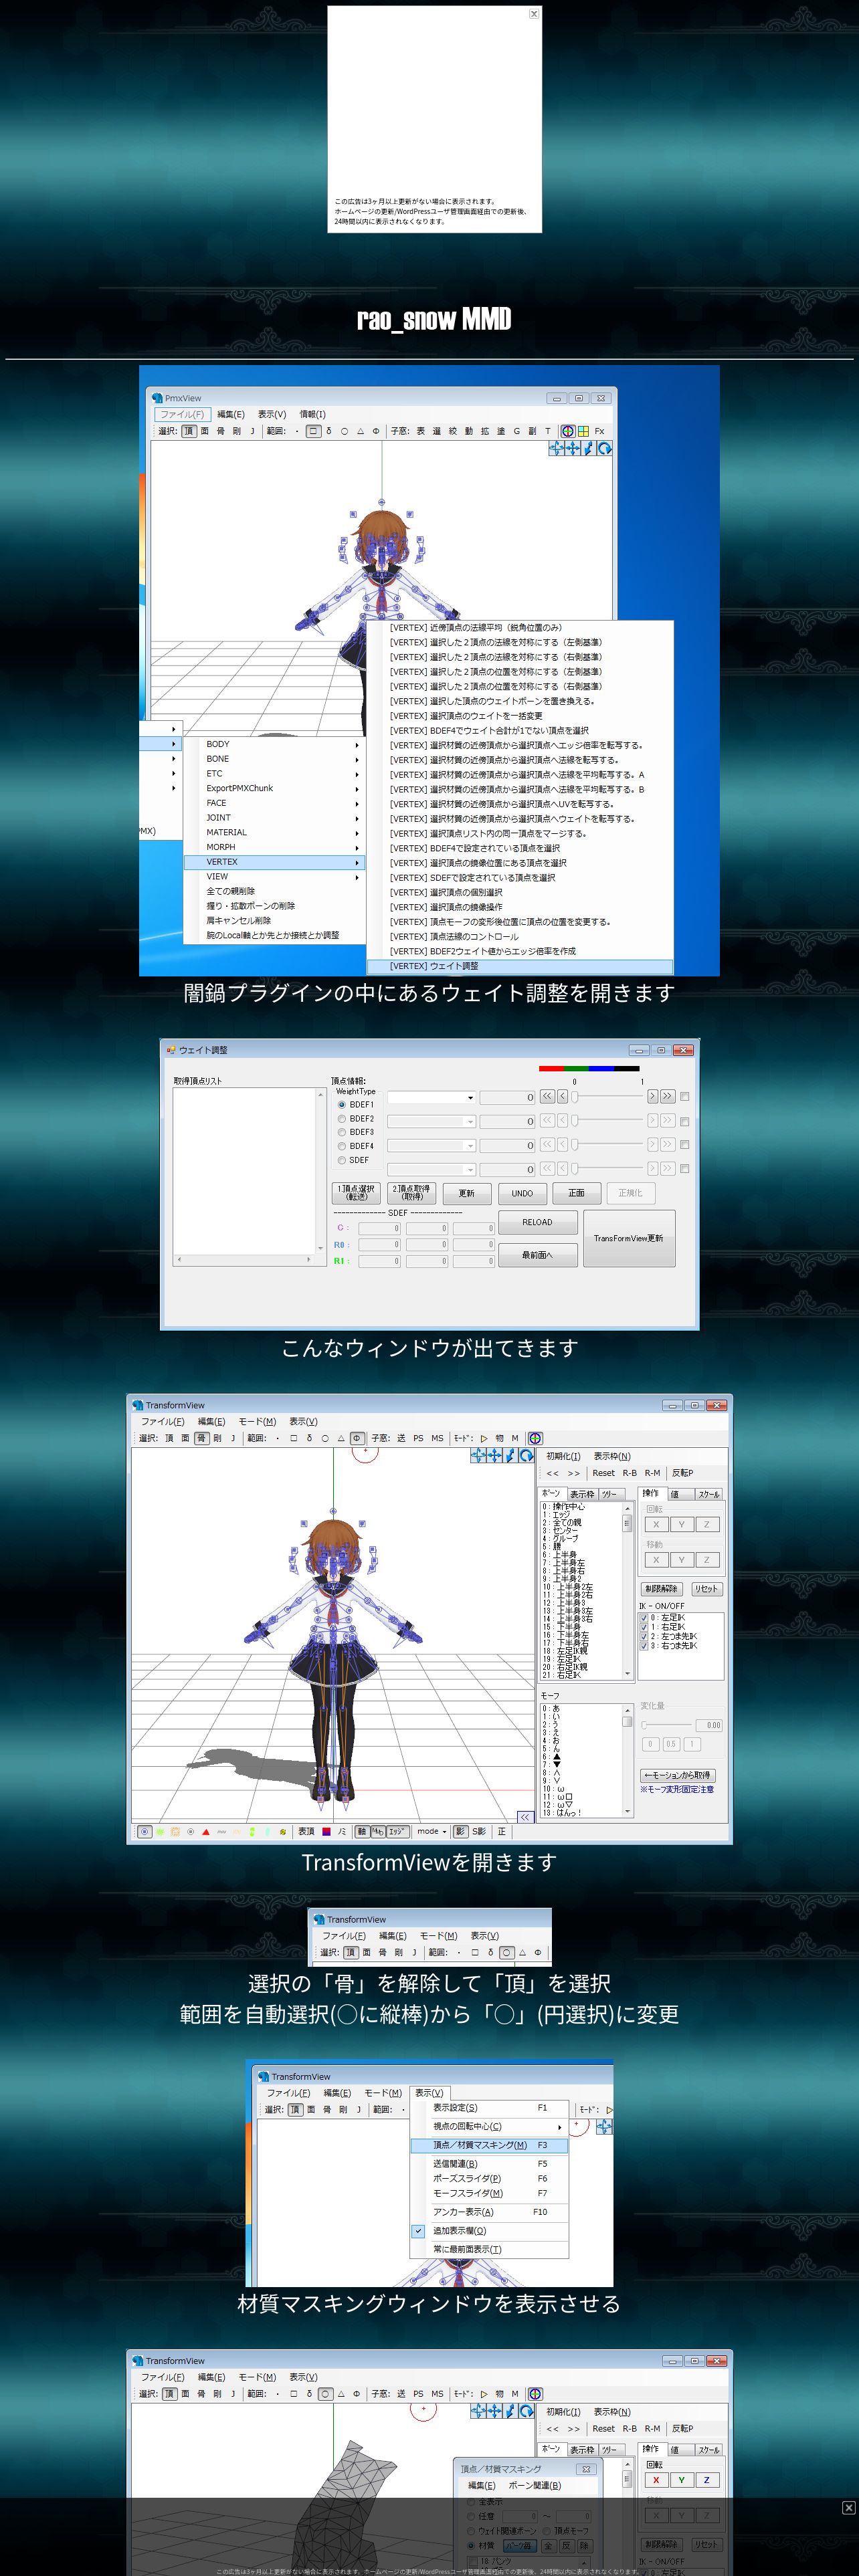Click globe icon in TransformView with standing model
This screenshot has width=859, height=2576.
coord(535,1438)
